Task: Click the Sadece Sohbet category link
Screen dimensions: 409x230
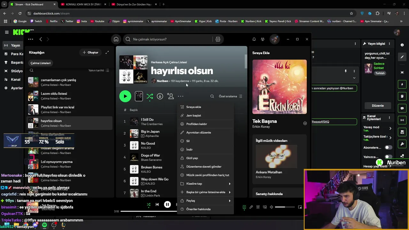Action: (x=379, y=66)
